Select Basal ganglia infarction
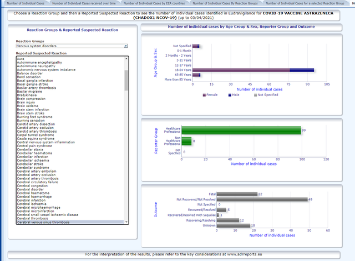This screenshot has height=261, width=355. click(35, 81)
